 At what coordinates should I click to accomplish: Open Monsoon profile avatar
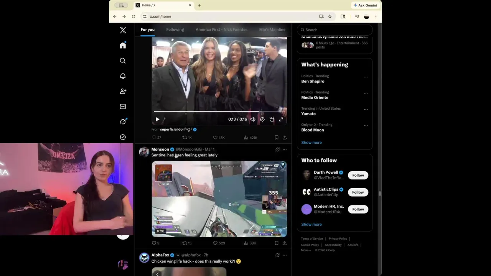click(144, 152)
